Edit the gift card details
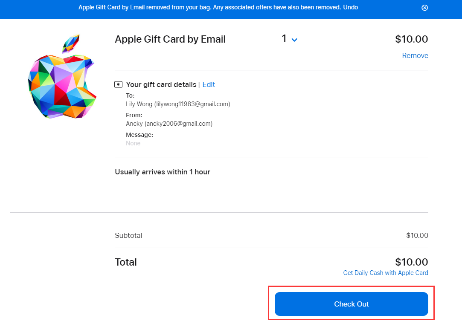This screenshot has width=462, height=324. (x=209, y=84)
